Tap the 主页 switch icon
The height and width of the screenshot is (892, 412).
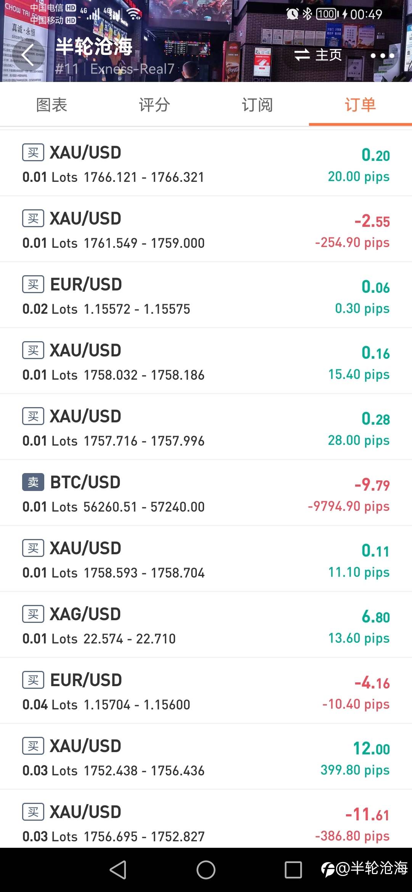pyautogui.click(x=302, y=55)
